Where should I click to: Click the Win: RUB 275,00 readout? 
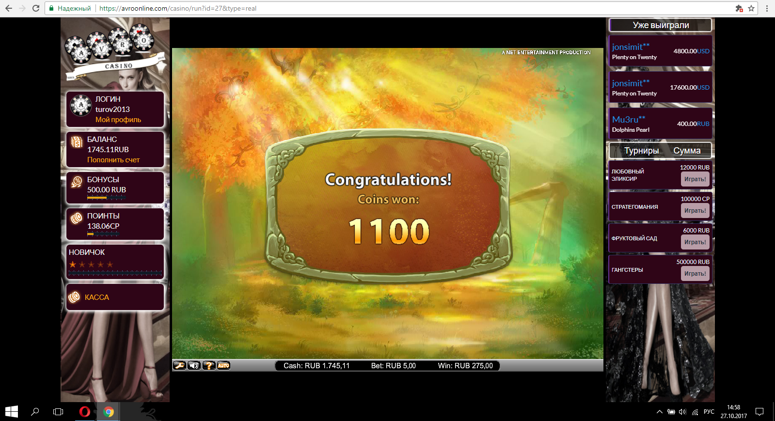pos(465,366)
